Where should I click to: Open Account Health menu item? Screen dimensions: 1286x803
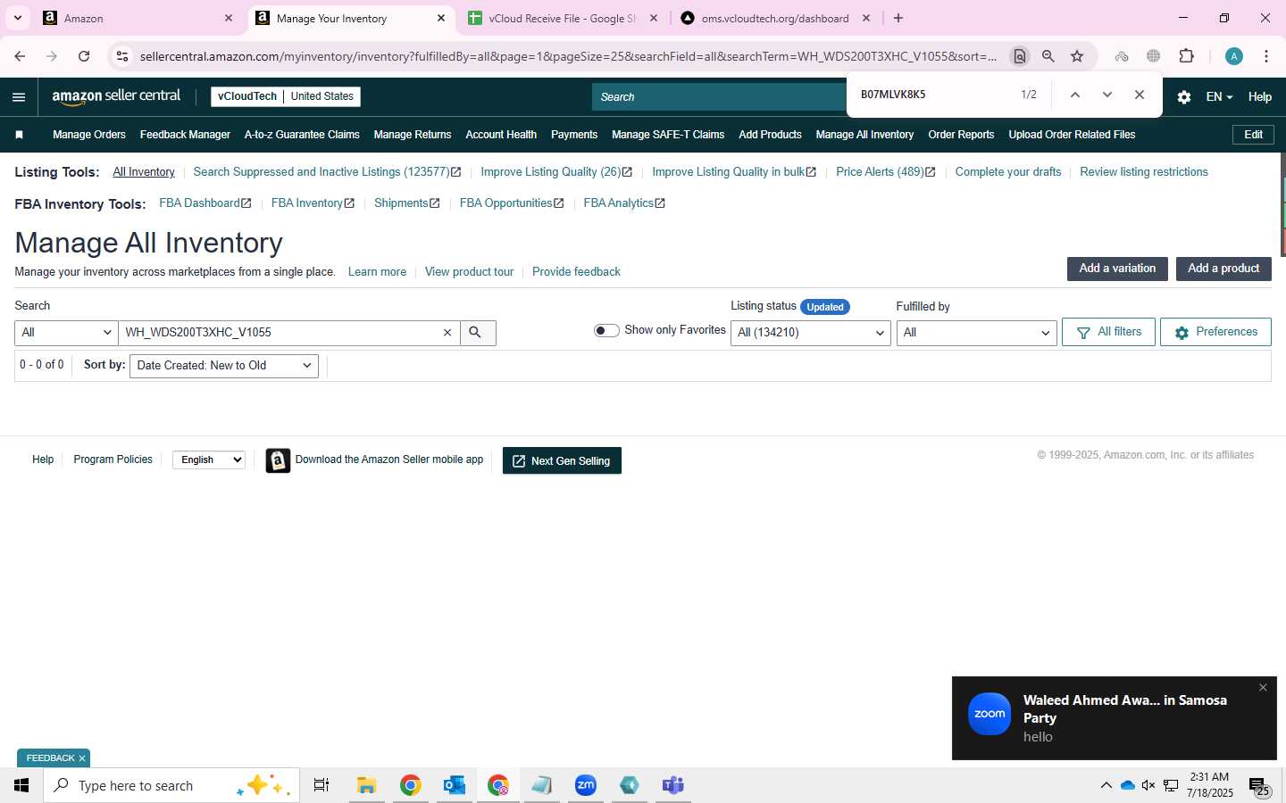[x=501, y=135]
